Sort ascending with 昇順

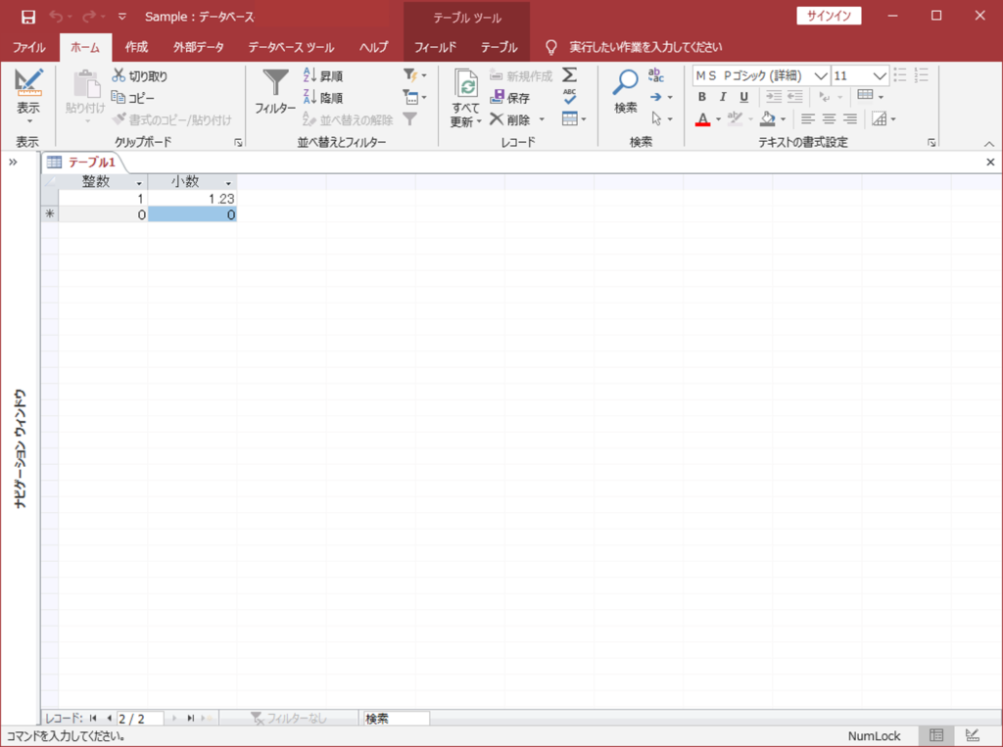(323, 76)
